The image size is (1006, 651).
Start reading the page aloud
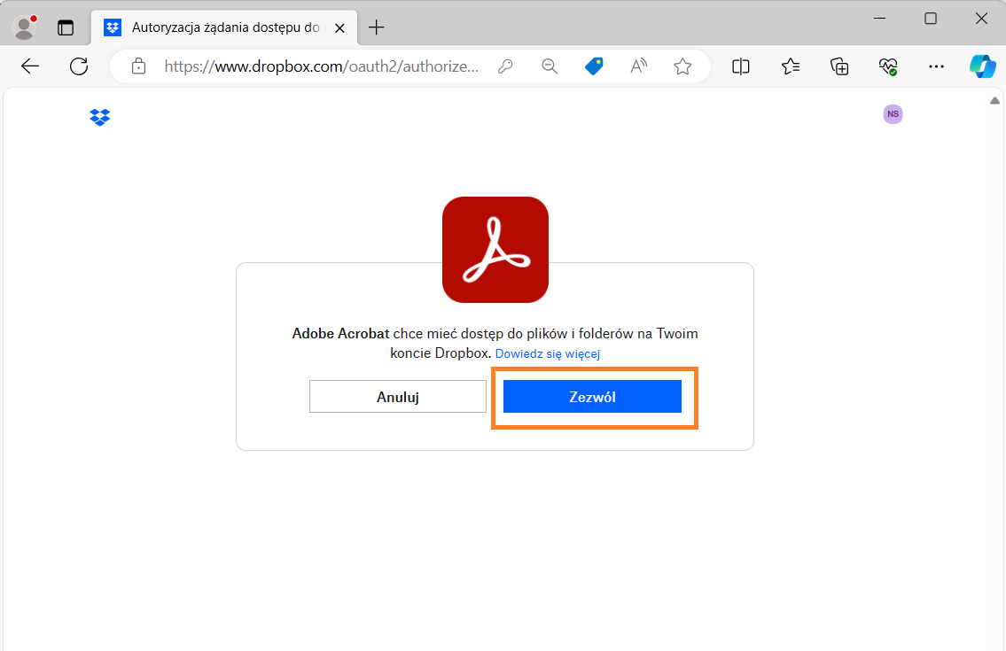[x=637, y=66]
